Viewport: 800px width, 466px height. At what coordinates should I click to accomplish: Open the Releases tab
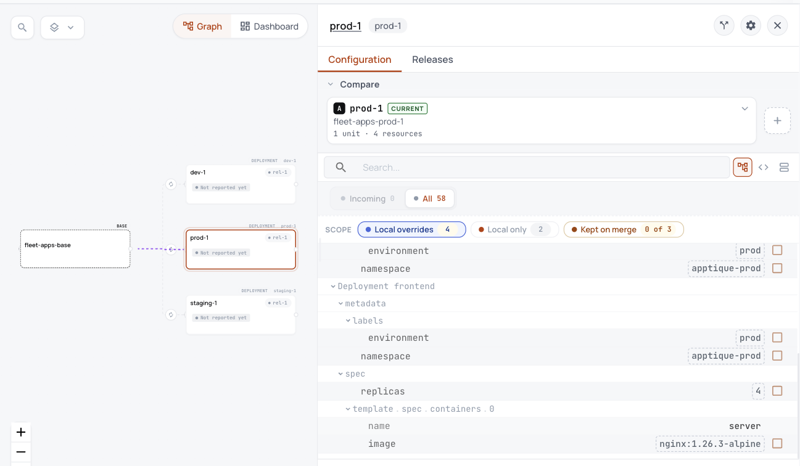pos(432,60)
